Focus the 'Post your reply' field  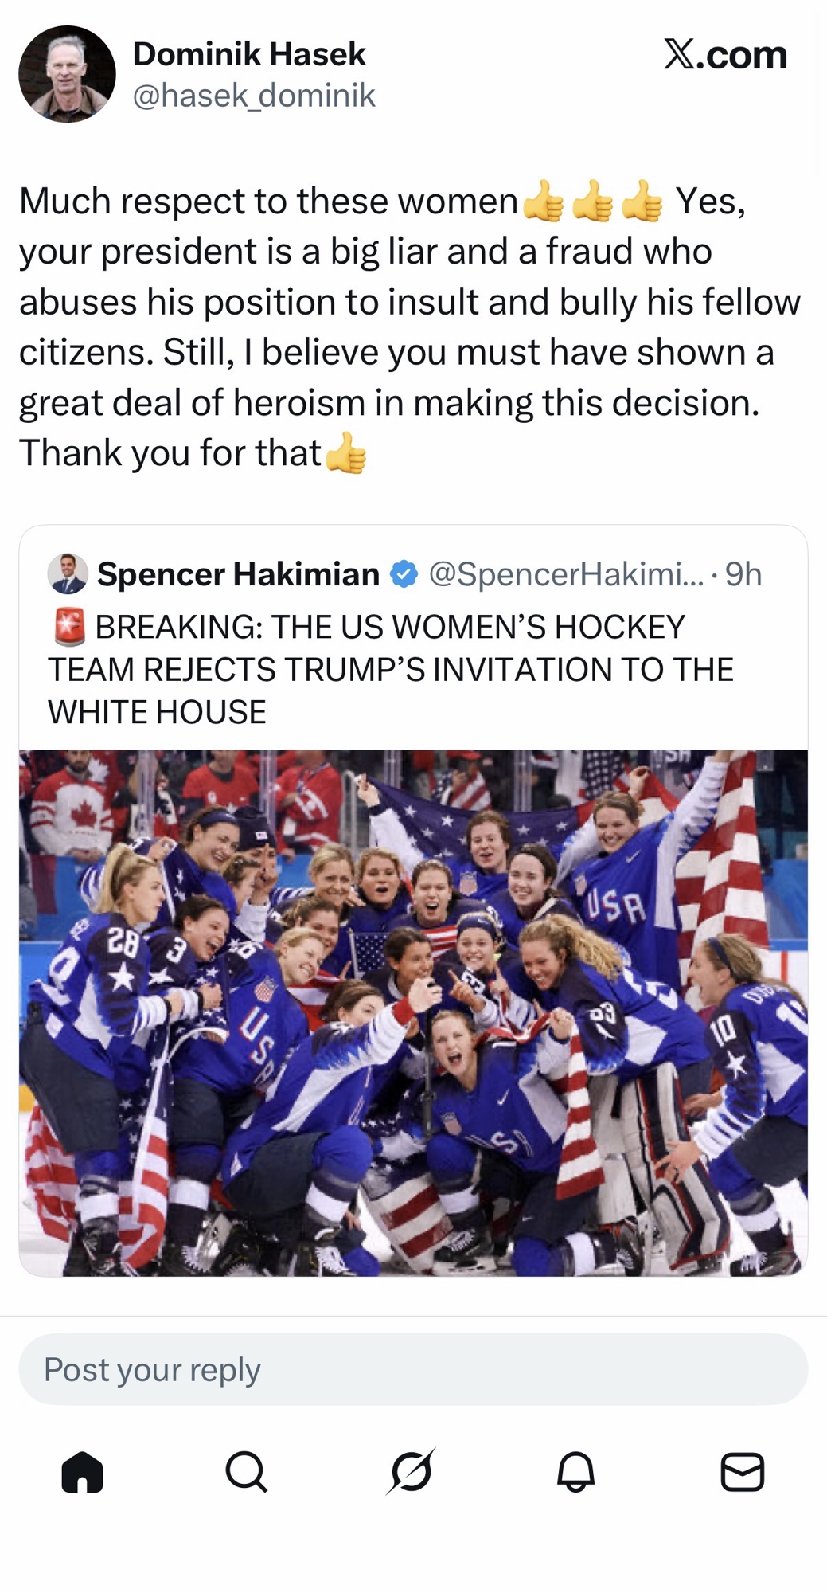point(413,1369)
